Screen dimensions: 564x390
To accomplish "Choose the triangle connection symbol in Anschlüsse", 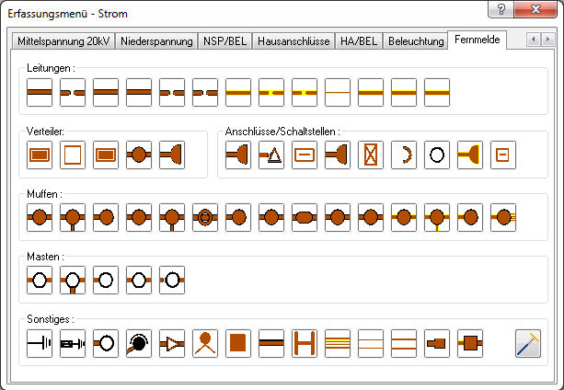I will (271, 155).
